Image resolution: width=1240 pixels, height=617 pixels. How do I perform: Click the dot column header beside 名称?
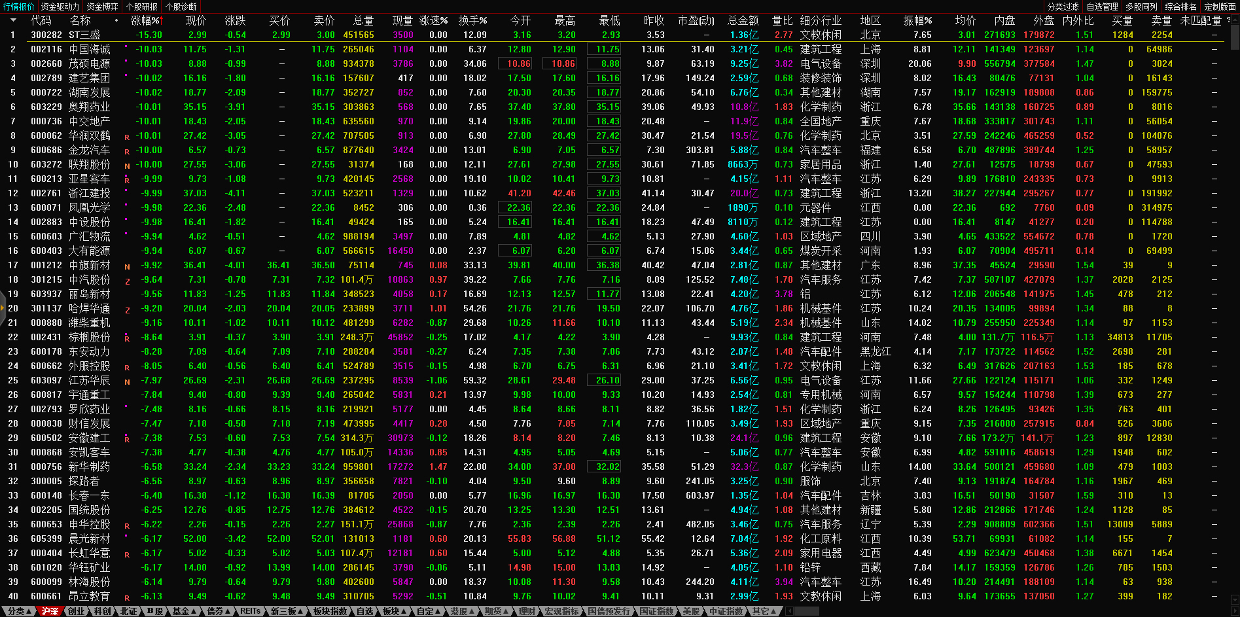coord(116,20)
